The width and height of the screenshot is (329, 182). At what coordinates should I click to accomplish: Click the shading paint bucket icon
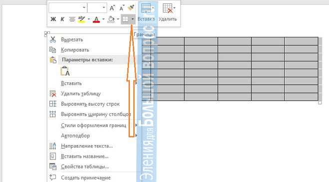tap(111, 19)
